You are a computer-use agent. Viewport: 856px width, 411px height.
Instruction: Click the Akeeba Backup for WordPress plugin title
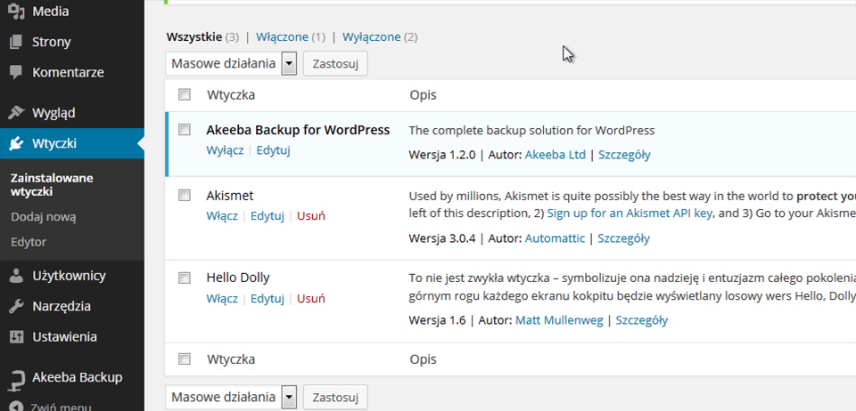pos(298,130)
